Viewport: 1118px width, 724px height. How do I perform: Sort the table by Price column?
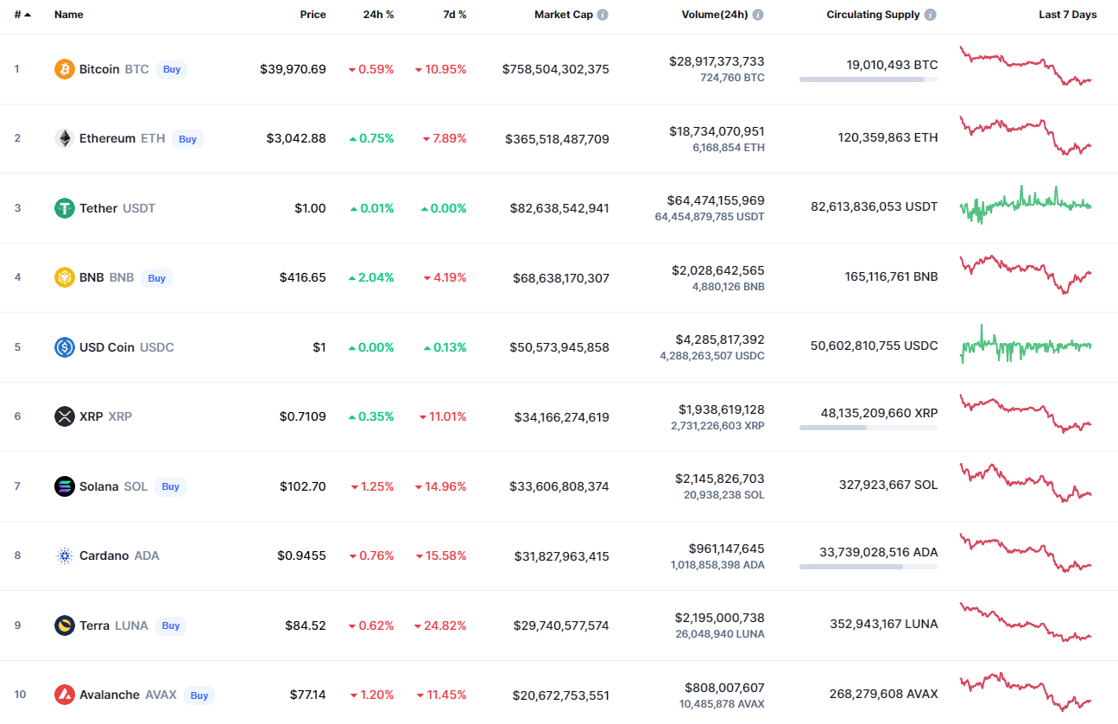(x=313, y=15)
